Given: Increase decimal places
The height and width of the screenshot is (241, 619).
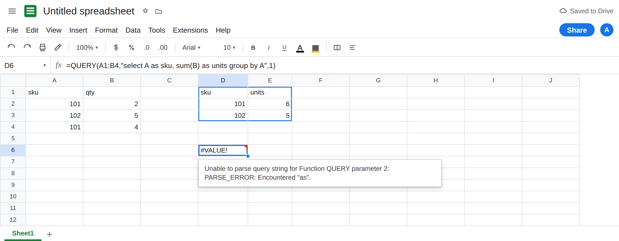Looking at the screenshot, I should click(163, 48).
